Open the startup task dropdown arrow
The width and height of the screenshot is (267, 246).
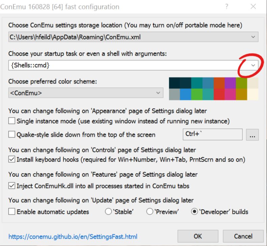coord(253,65)
